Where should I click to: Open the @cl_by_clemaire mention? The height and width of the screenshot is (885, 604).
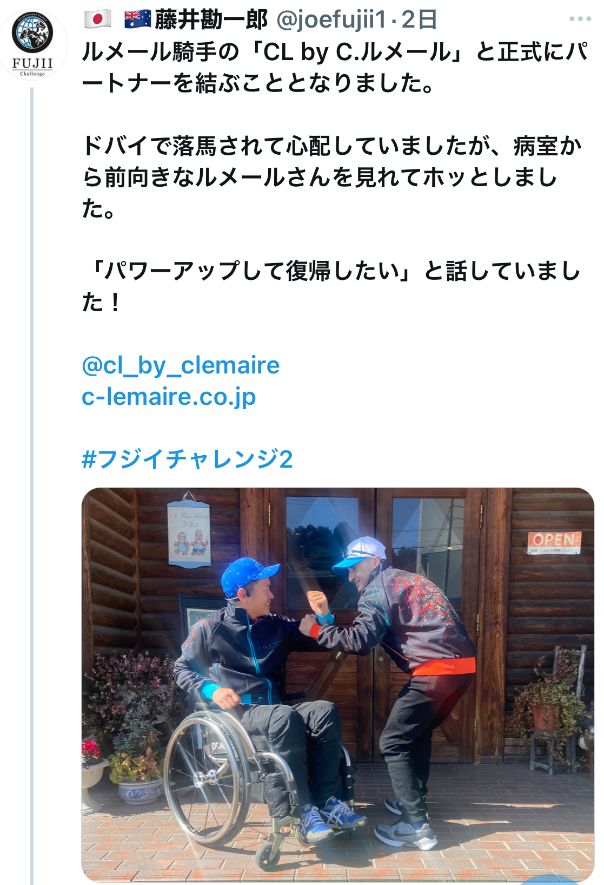pos(181,365)
